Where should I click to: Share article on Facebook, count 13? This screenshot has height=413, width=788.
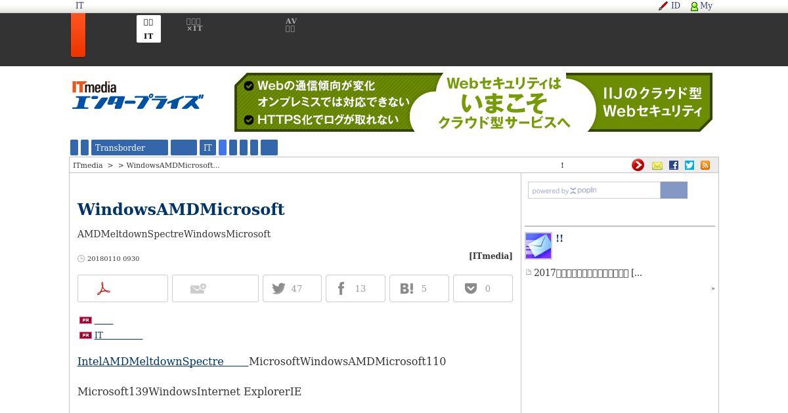(355, 288)
